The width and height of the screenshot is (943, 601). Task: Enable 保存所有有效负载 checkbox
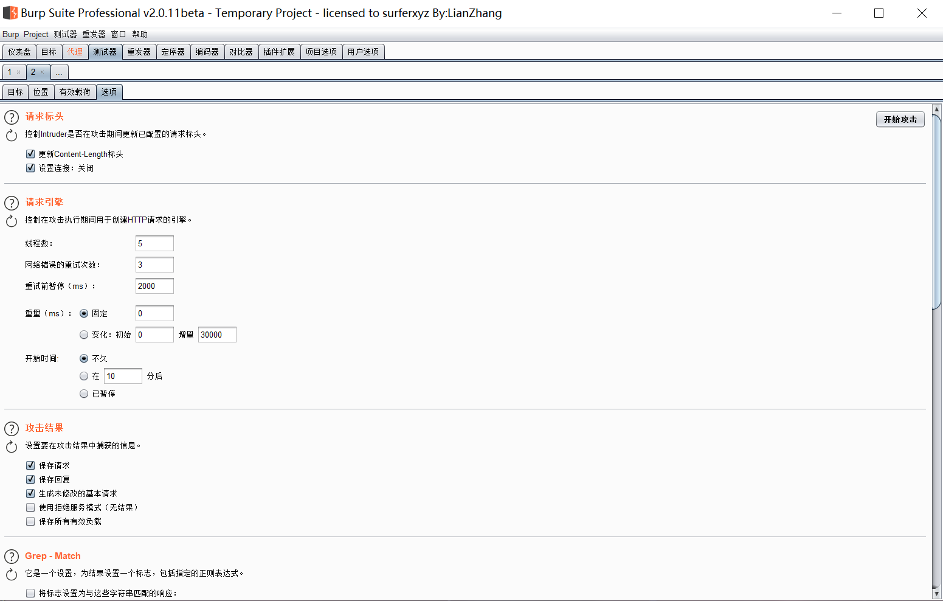pos(30,521)
